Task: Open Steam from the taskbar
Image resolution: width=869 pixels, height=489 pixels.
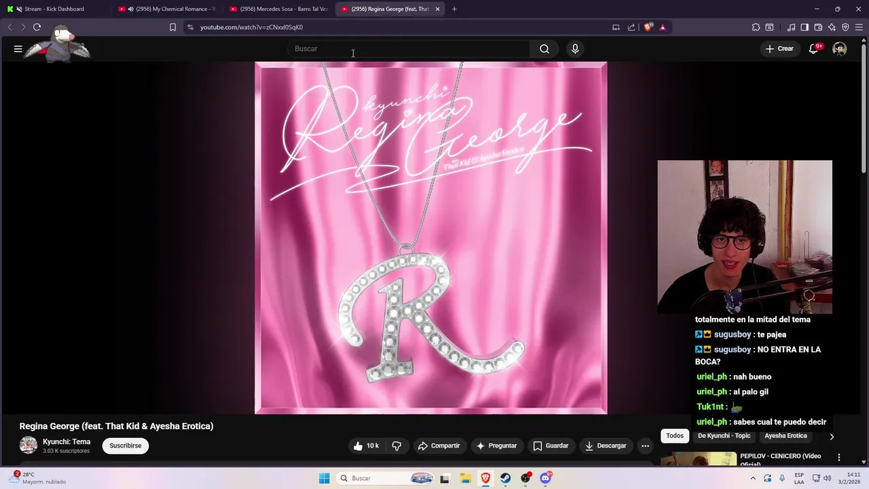Action: pyautogui.click(x=505, y=478)
